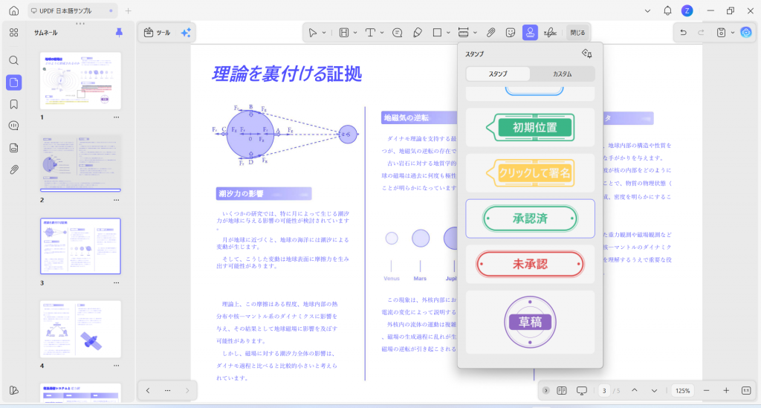The height and width of the screenshot is (408, 761).
Task: Toggle the stamp tool button
Action: click(x=530, y=33)
